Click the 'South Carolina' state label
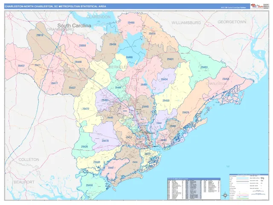This screenshot has width=273, height=205. pyautogui.click(x=74, y=26)
